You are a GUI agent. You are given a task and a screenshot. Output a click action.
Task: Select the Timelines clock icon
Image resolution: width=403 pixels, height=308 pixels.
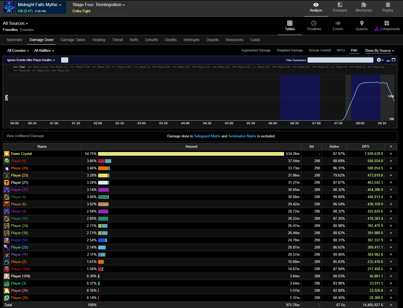click(314, 23)
